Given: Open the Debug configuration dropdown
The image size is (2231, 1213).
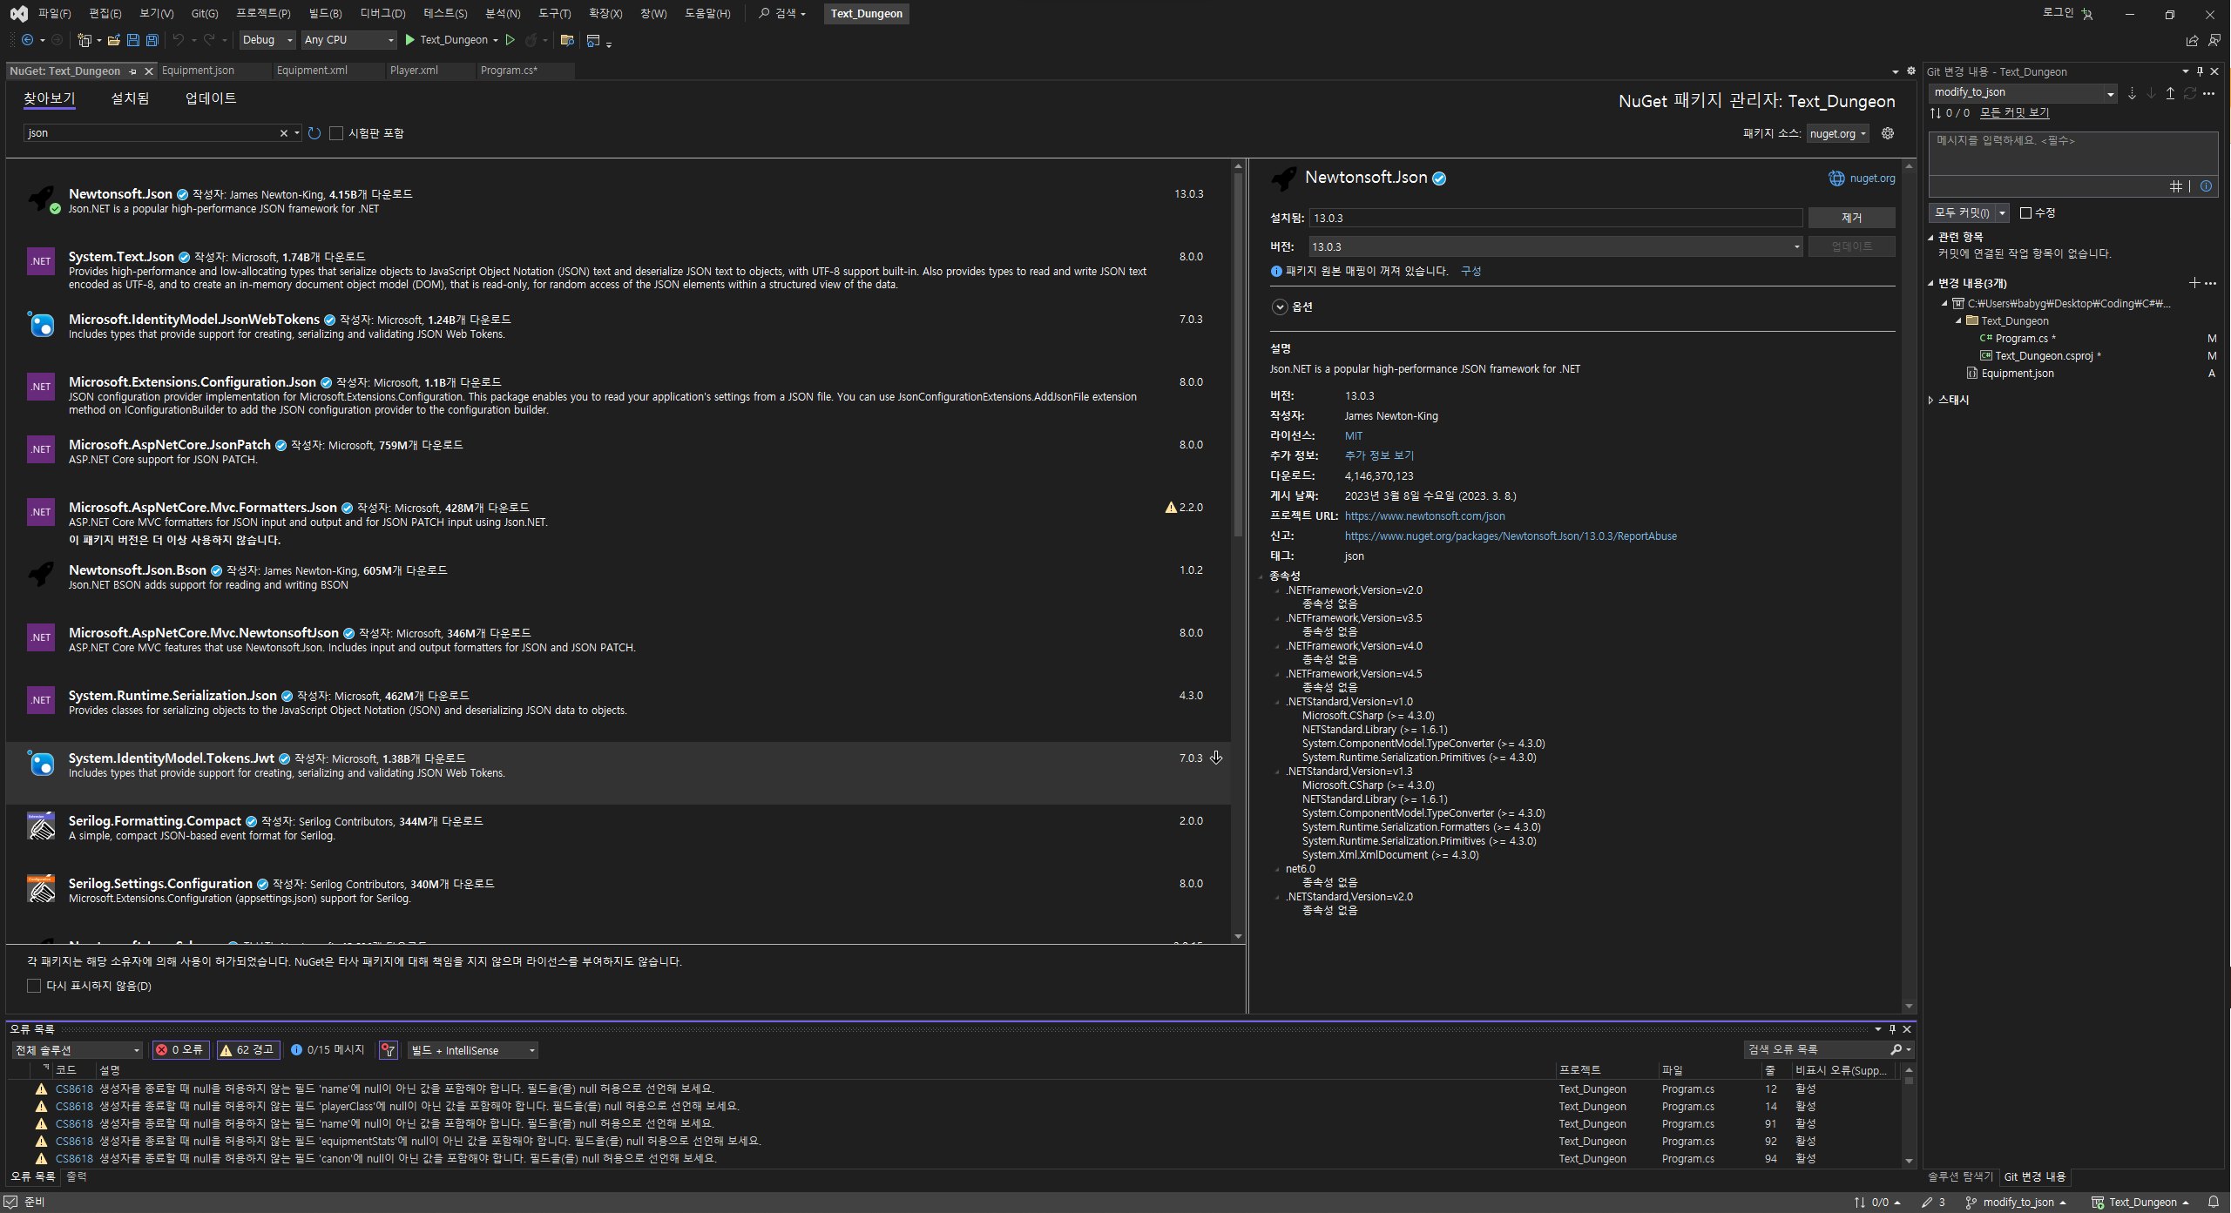Looking at the screenshot, I should pyautogui.click(x=267, y=40).
